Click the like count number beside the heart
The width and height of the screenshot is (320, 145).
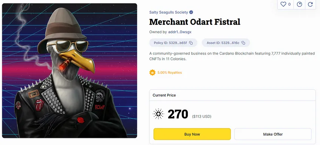(289, 4)
